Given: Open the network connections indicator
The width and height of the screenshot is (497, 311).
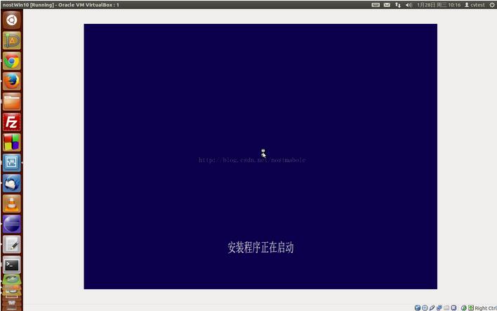Looking at the screenshot, I should [x=398, y=5].
